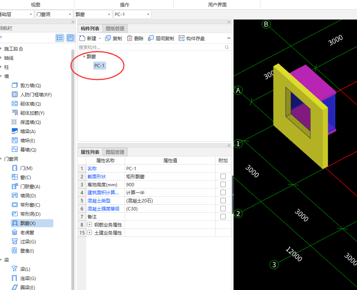
Task: Tick the 截面形状 附加 checkbox
Action: [223, 176]
